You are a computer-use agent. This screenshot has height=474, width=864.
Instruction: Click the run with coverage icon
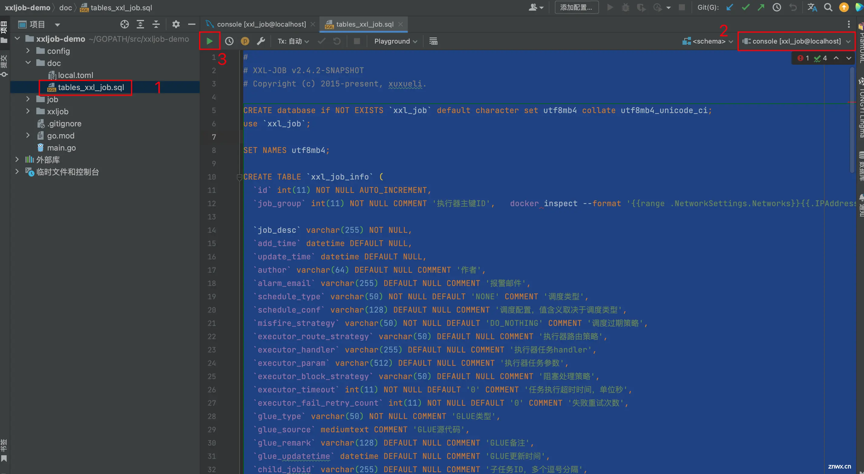[x=641, y=7]
